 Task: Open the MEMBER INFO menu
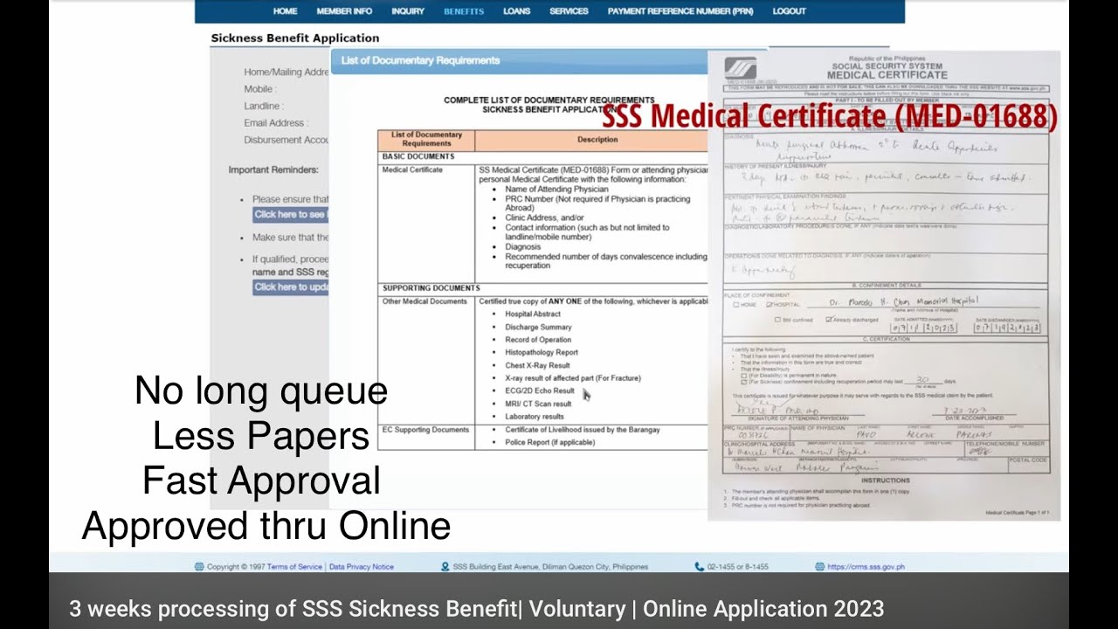(344, 11)
